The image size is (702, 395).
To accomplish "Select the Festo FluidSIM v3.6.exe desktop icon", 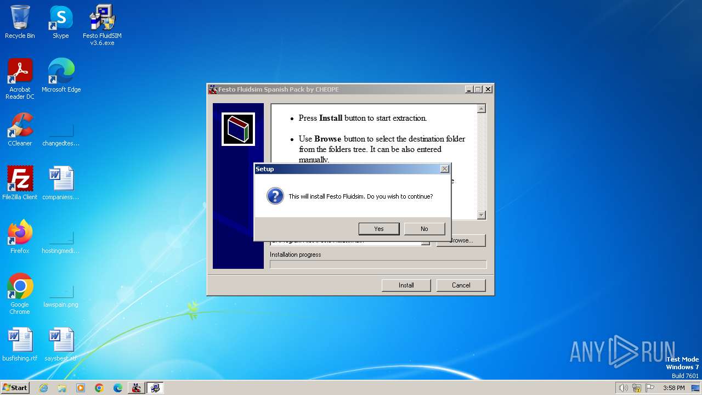I will click(x=102, y=25).
